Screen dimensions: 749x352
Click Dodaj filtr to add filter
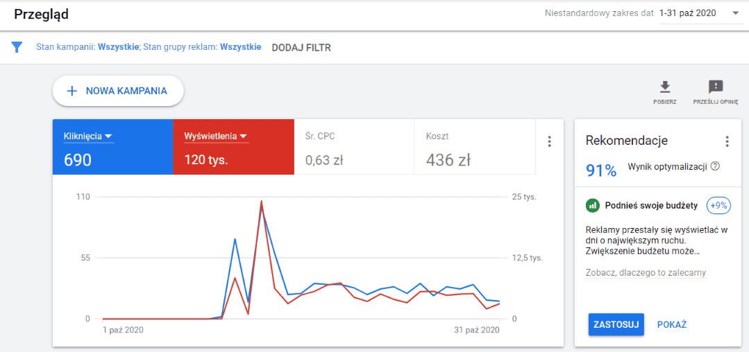point(301,47)
